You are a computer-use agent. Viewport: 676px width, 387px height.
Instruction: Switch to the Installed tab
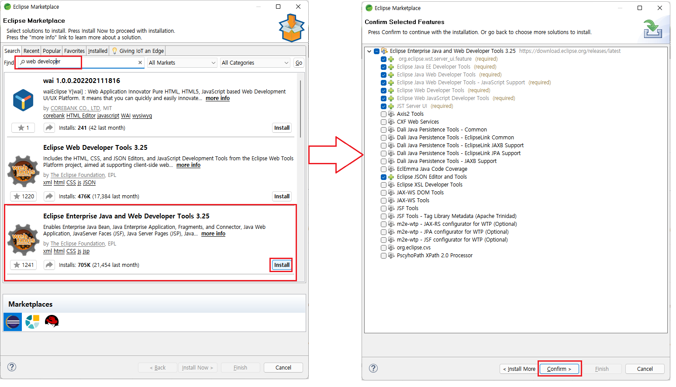point(98,51)
